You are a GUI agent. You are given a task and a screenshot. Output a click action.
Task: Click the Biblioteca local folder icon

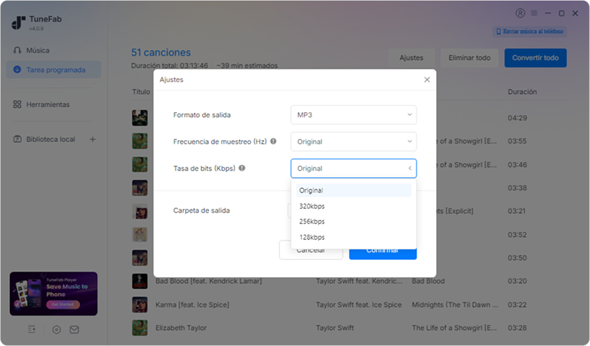coord(17,139)
